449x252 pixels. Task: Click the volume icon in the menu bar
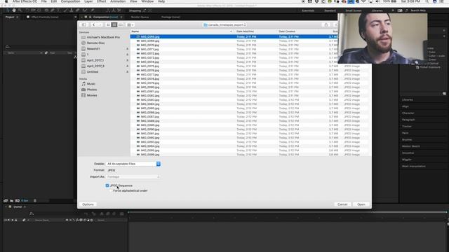point(377,1)
